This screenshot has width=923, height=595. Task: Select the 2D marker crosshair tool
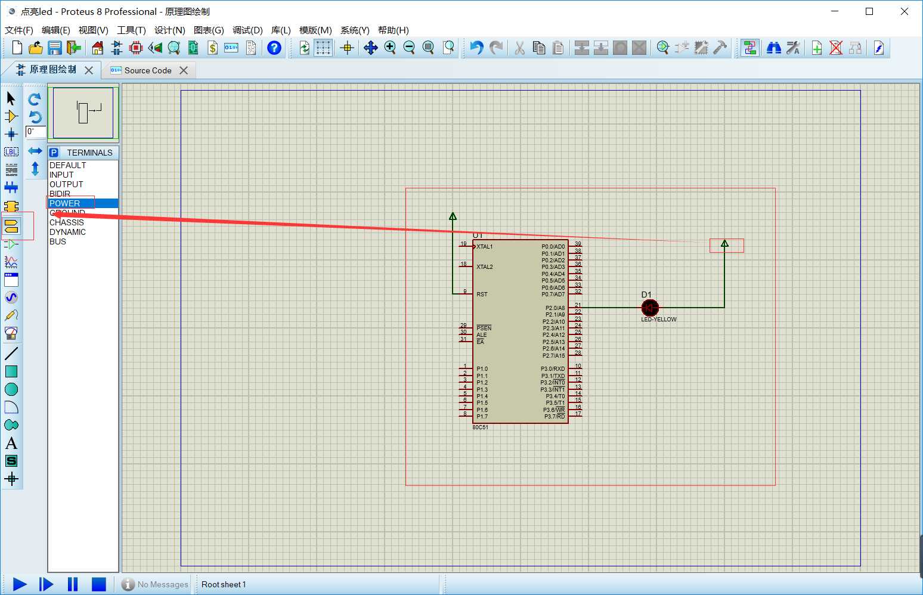(x=11, y=479)
